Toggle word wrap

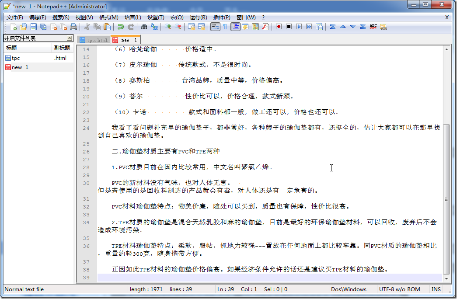pyautogui.click(x=215, y=27)
